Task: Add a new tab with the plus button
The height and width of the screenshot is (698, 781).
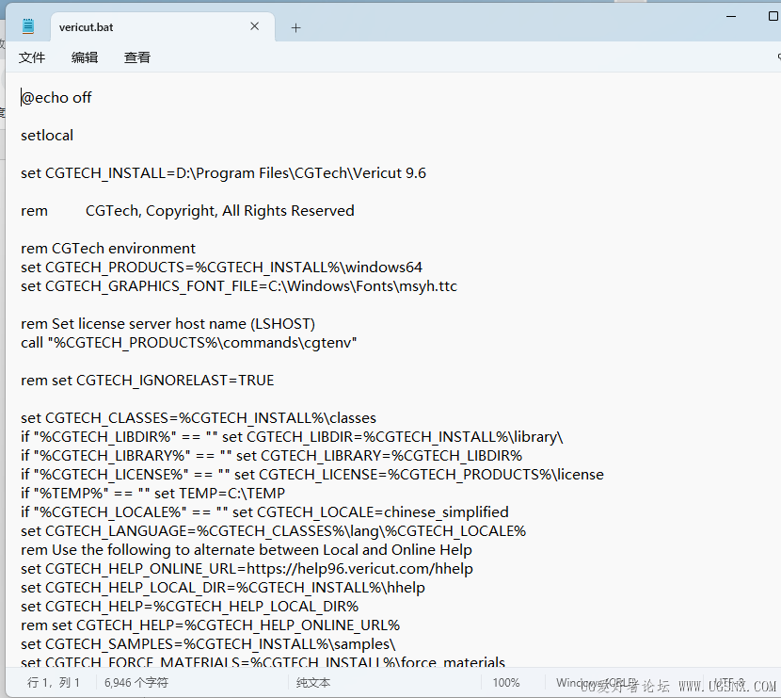Action: (295, 28)
